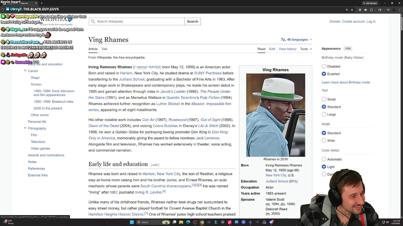
Task: Click the magnifier icon in Wikipedia search box
Action: pyautogui.click(x=93, y=21)
